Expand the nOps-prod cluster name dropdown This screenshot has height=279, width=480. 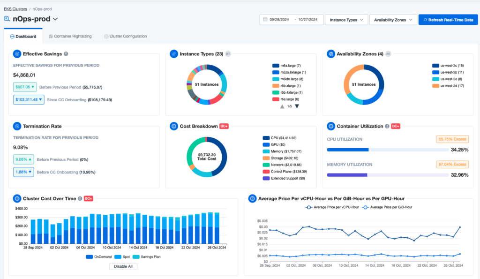coord(55,19)
